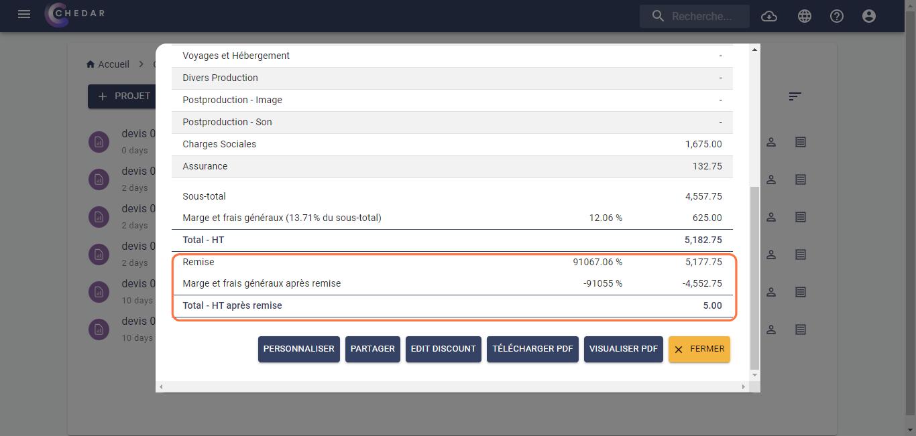Click the Chedar logo
Viewport: 916px width, 436px height.
click(x=75, y=15)
